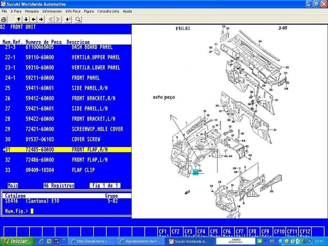Click the Fig 1 de 1 indicator

105,186
